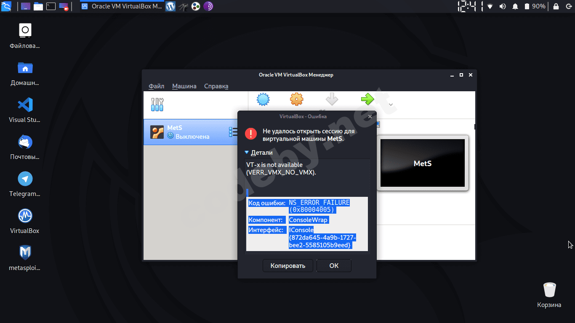Viewport: 575px width, 323px height.
Task: Open the file manager from the panel
Action: click(38, 6)
